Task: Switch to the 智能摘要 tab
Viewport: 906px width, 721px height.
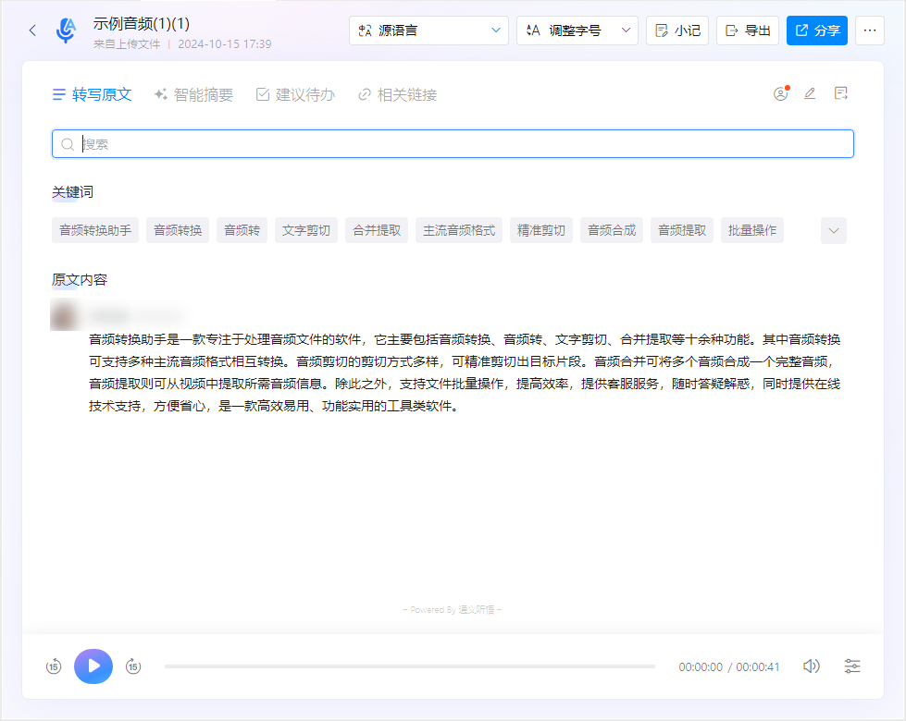Action: 193,94
